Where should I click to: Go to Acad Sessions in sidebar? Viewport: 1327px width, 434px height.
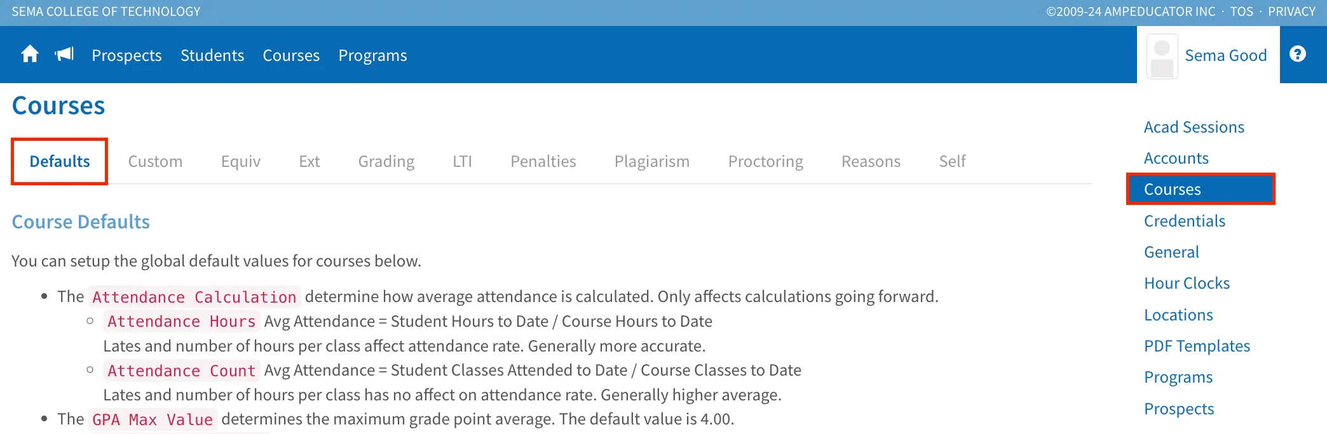pos(1194,128)
